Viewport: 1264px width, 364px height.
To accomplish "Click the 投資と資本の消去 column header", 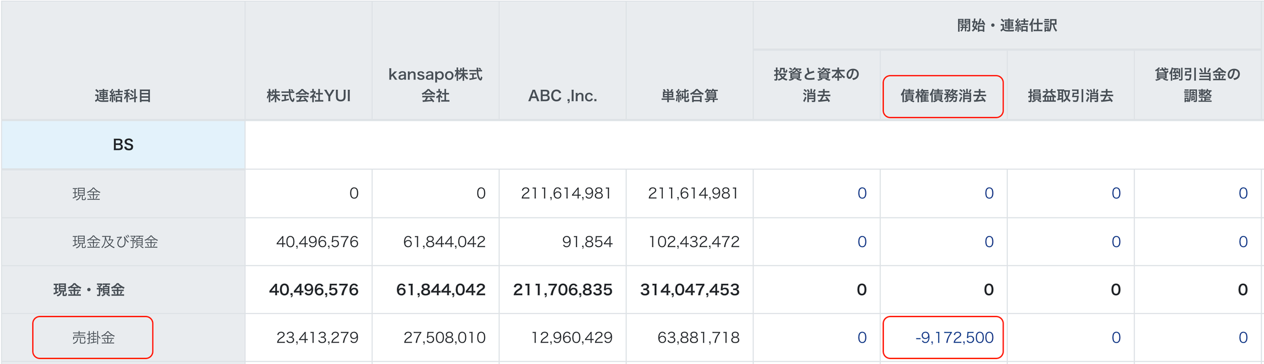I will (x=816, y=85).
